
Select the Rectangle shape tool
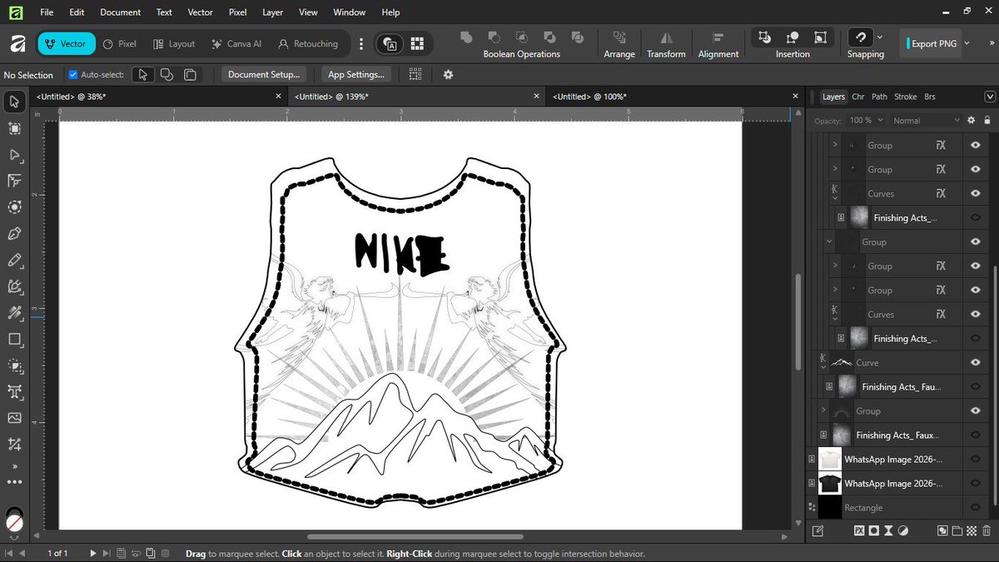tap(14, 339)
